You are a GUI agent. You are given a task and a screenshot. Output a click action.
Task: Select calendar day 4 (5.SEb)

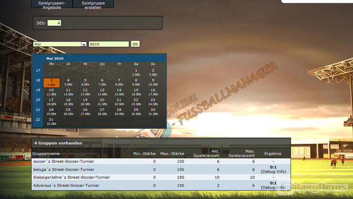pos(68,82)
